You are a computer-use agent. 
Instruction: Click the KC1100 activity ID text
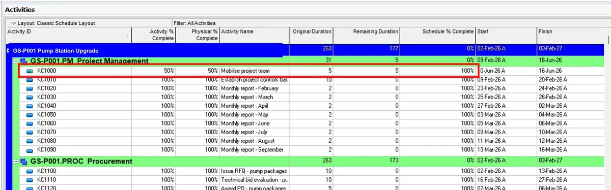click(x=47, y=171)
